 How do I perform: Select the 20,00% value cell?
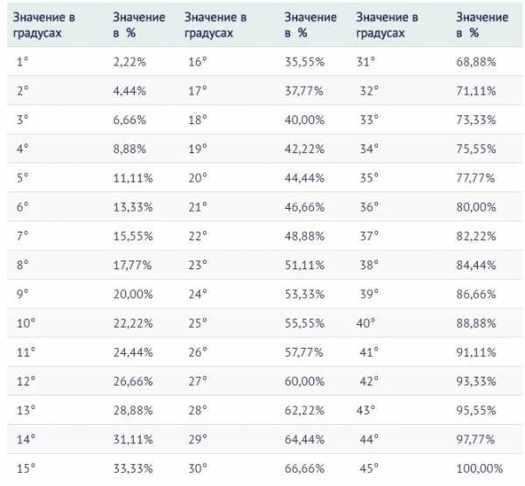click(133, 294)
